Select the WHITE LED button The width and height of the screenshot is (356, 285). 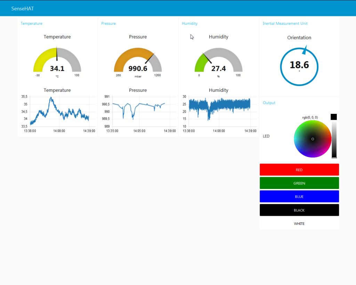click(x=299, y=223)
